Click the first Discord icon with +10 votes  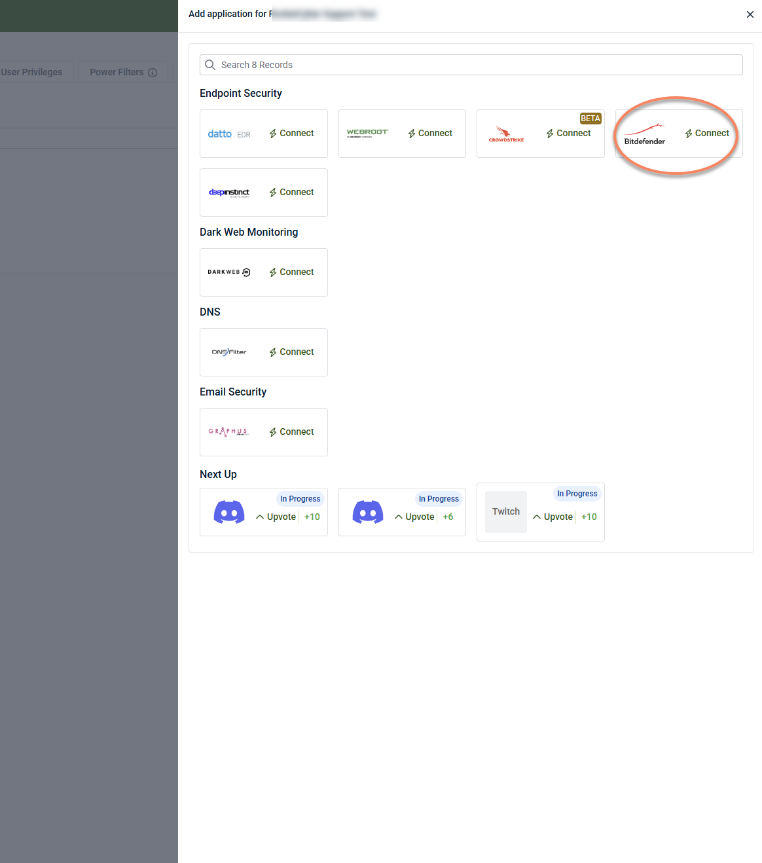(229, 512)
